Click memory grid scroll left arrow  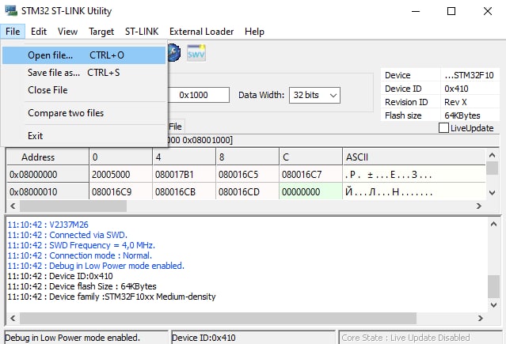point(13,206)
